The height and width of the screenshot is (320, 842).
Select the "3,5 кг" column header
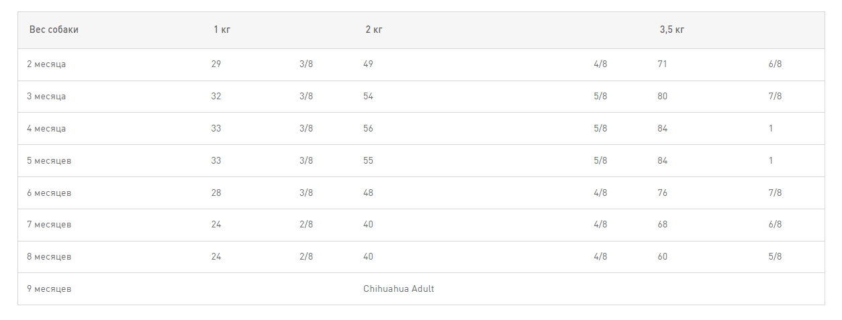[x=671, y=30]
